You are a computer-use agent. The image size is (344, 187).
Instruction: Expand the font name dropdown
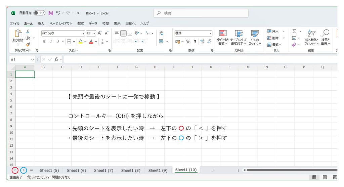click(x=83, y=33)
